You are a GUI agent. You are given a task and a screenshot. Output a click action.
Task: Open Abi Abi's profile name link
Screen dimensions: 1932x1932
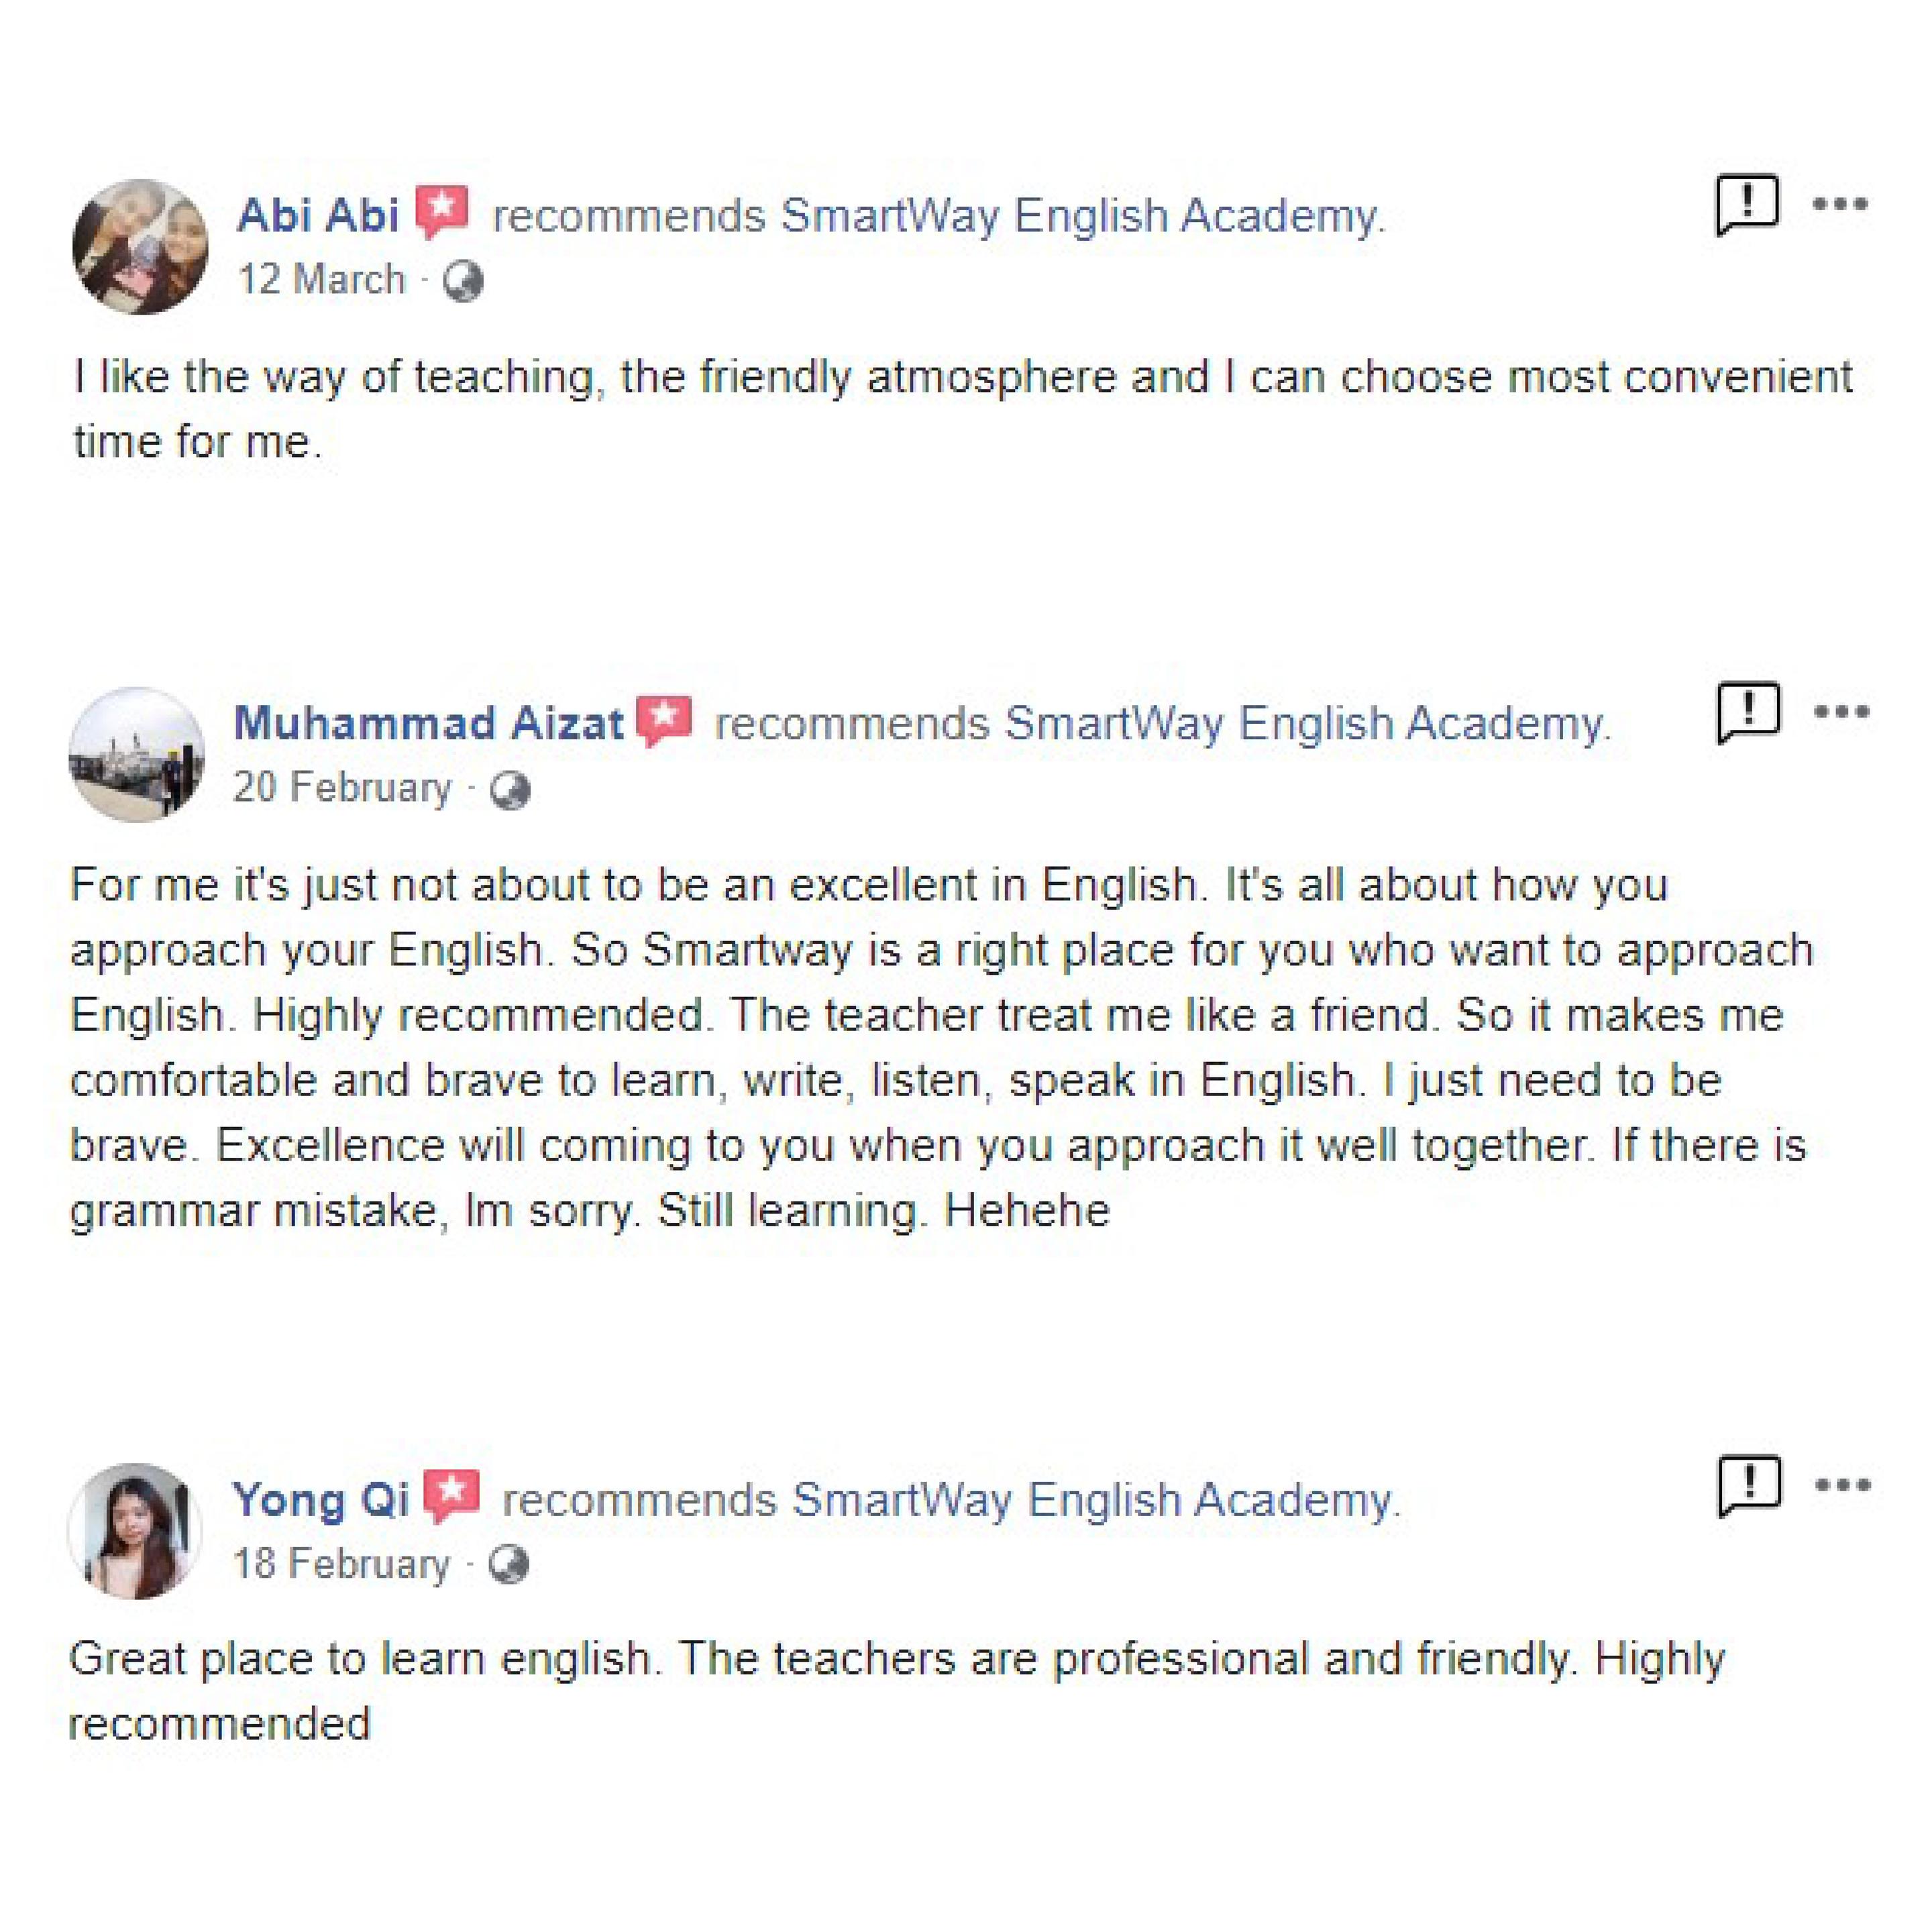[x=318, y=215]
